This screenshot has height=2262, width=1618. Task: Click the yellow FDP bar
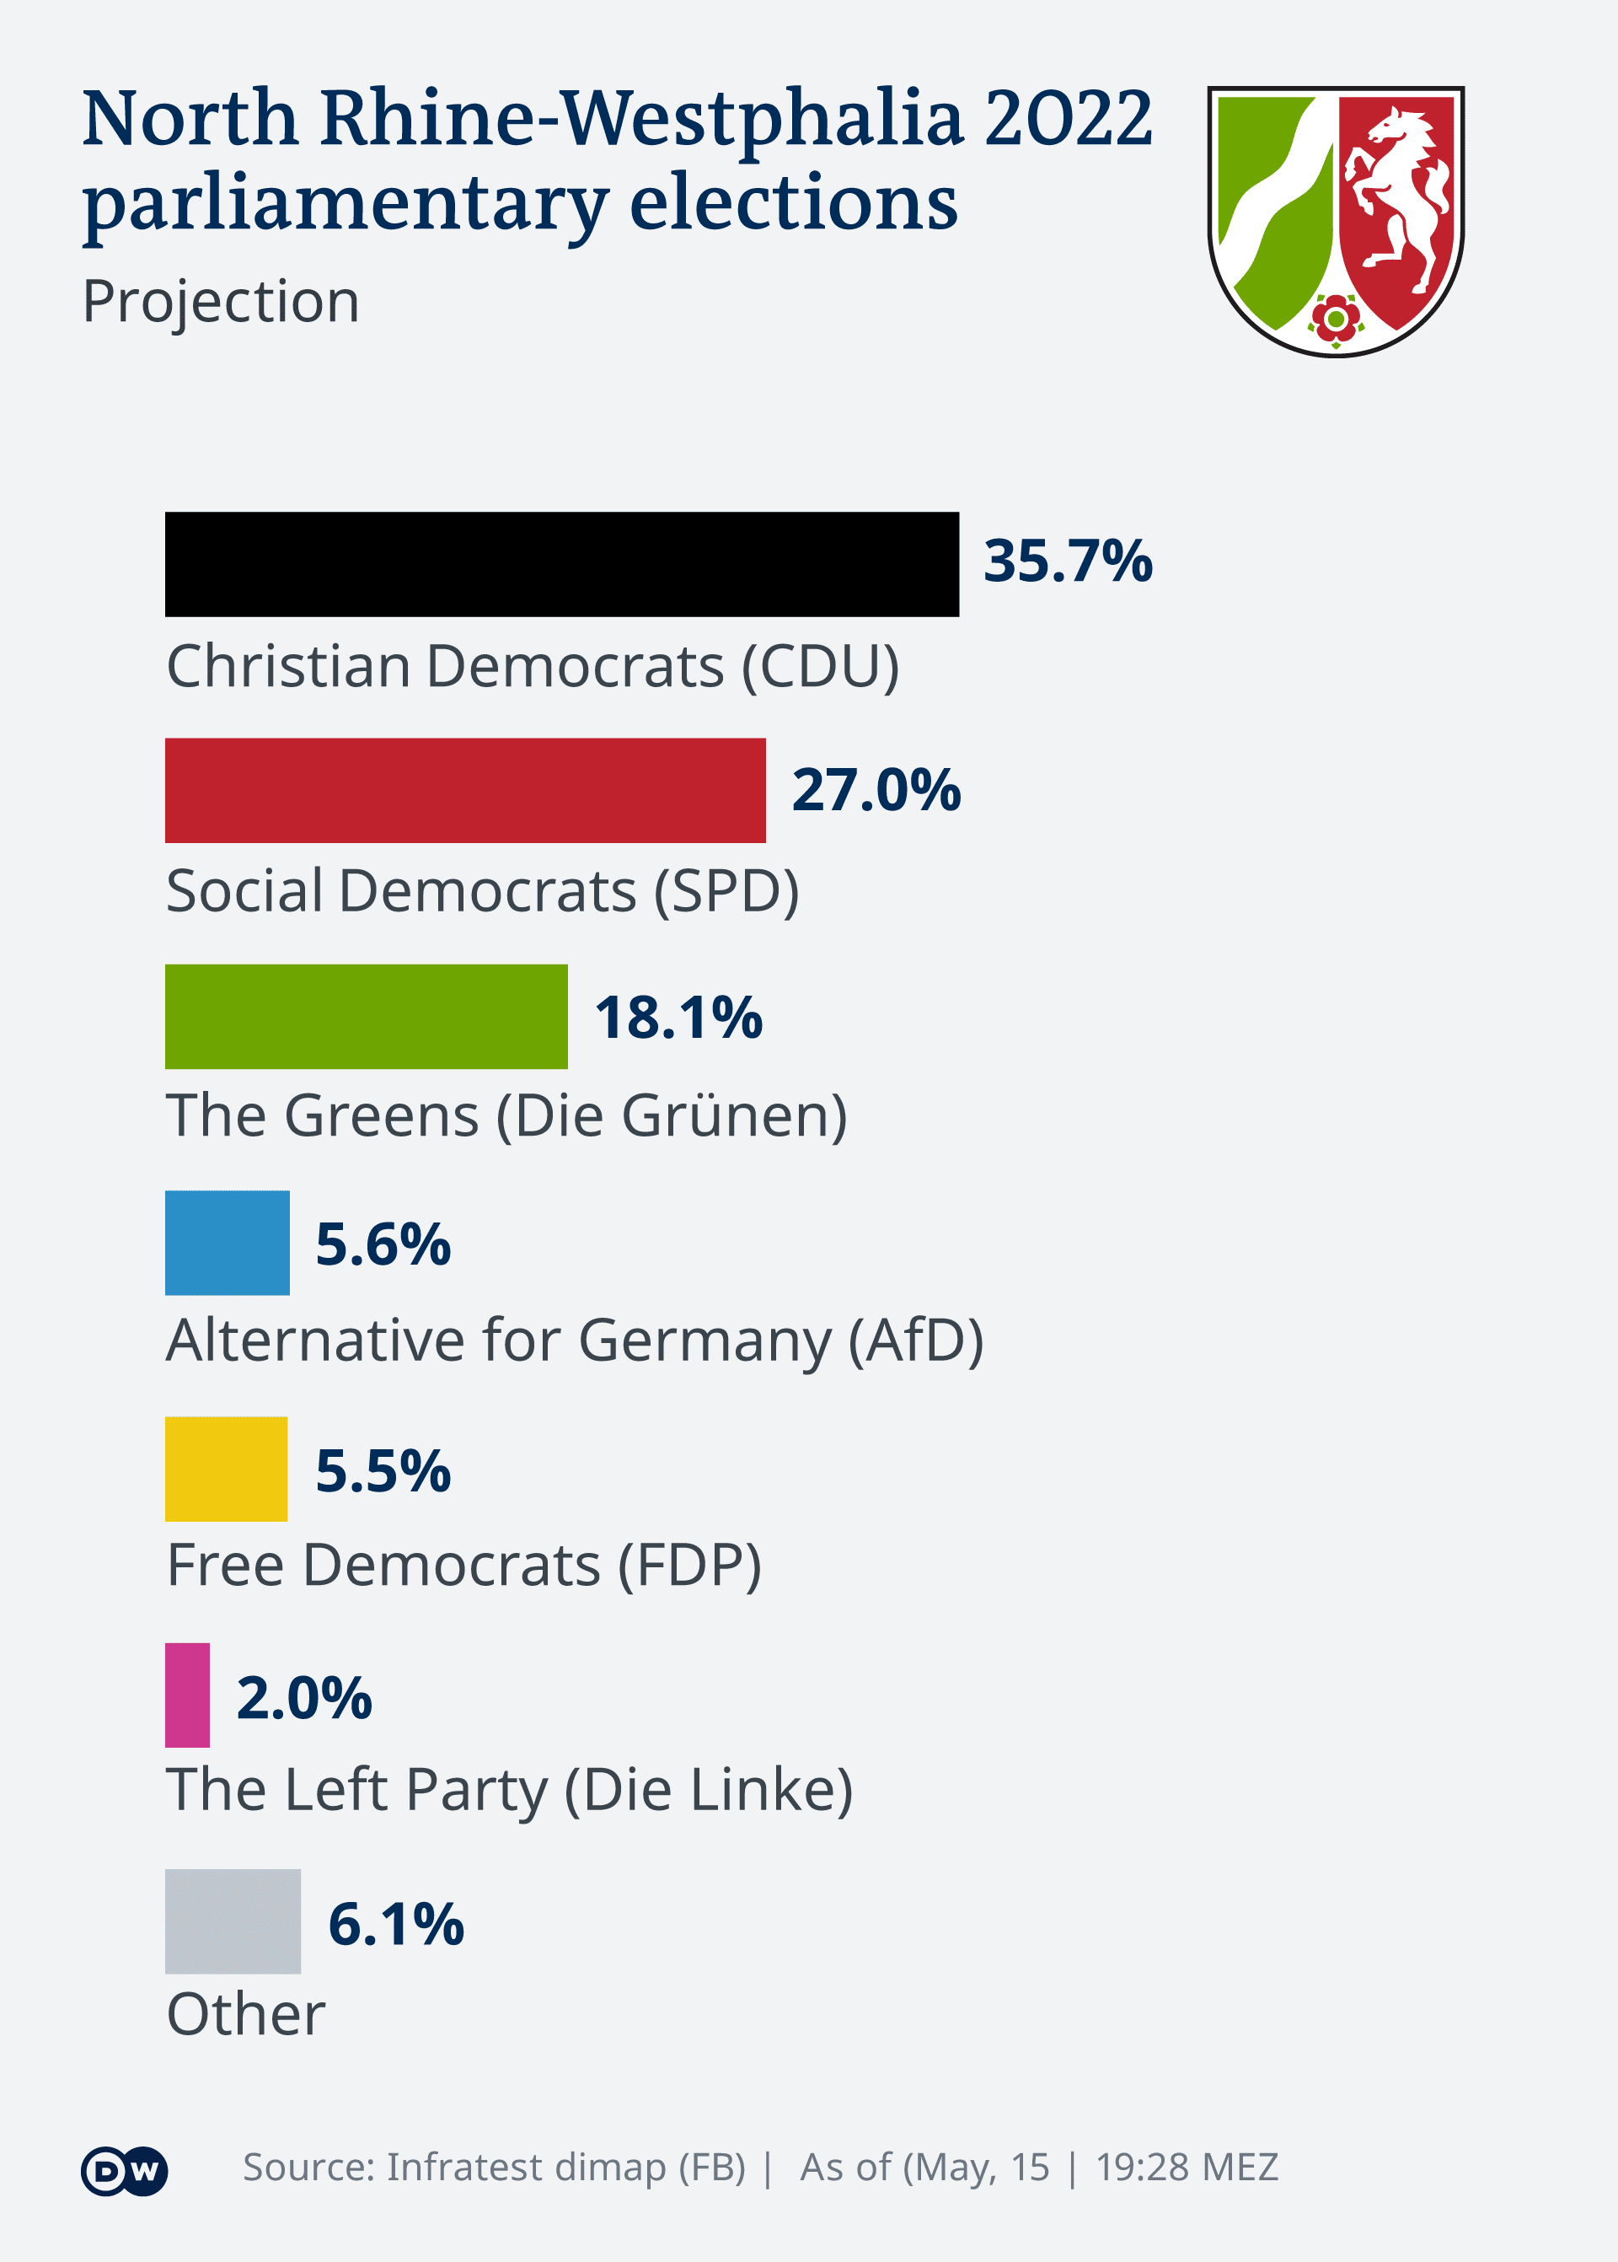pyautogui.click(x=226, y=1469)
